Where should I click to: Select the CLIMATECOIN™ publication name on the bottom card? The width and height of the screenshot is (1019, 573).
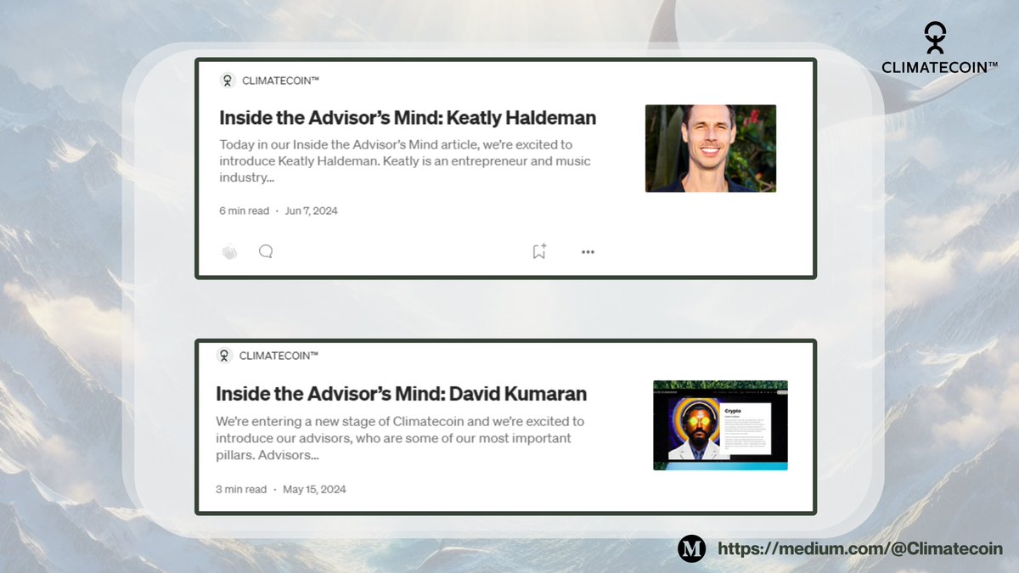[280, 355]
